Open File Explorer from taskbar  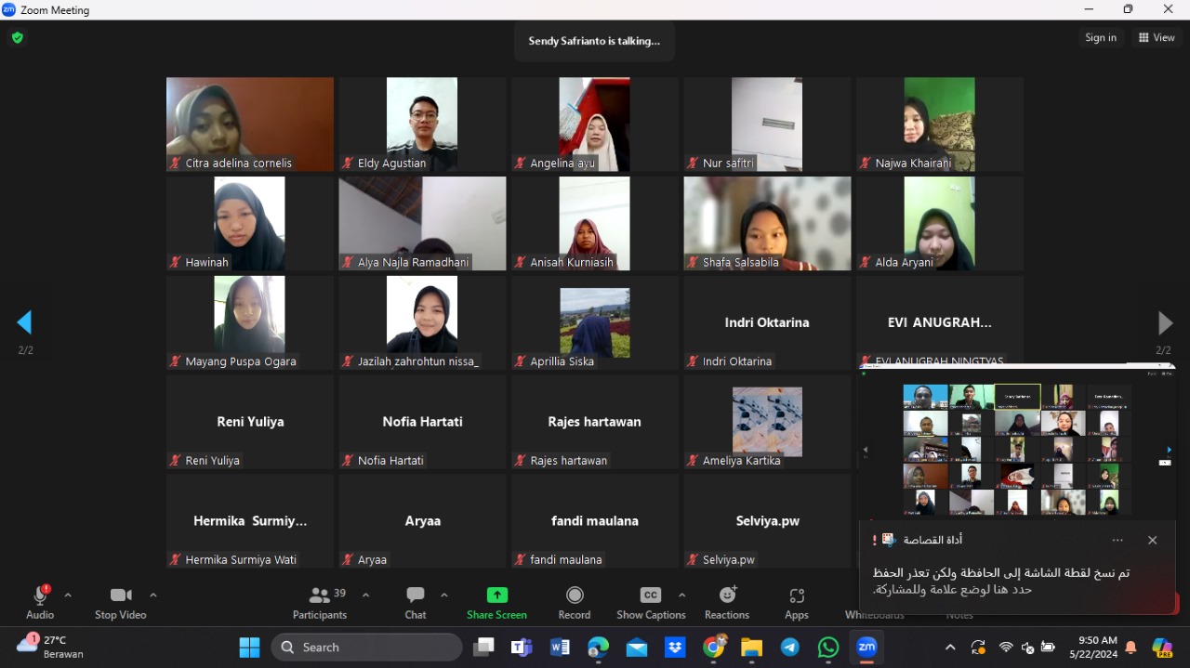[751, 648]
